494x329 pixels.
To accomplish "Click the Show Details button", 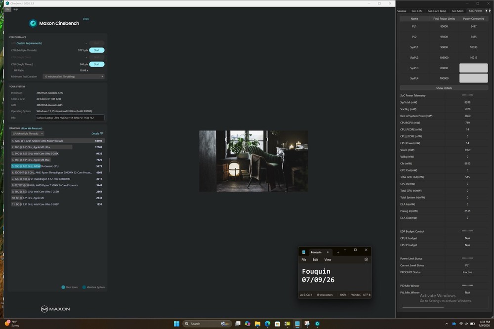I will coord(444,88).
